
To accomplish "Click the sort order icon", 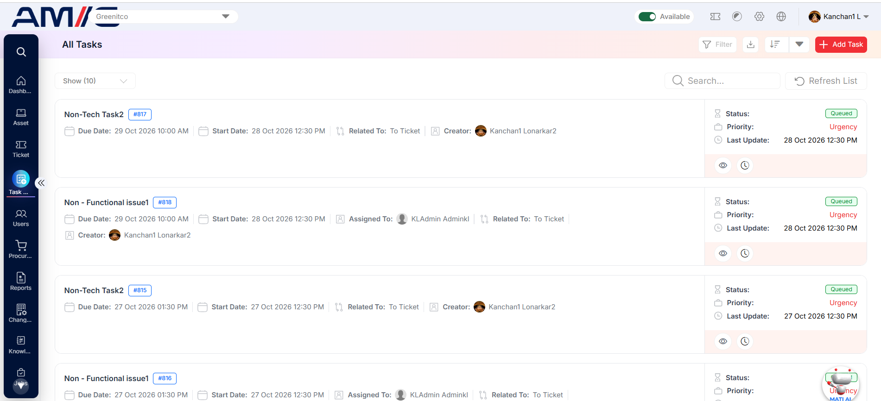I will point(775,44).
